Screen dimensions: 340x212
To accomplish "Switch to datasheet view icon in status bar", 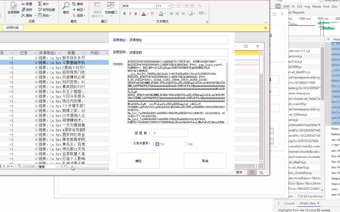I will [x=252, y=172].
